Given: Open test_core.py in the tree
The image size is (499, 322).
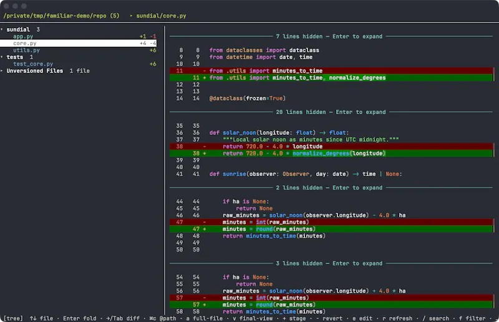Looking at the screenshot, I should click(33, 64).
